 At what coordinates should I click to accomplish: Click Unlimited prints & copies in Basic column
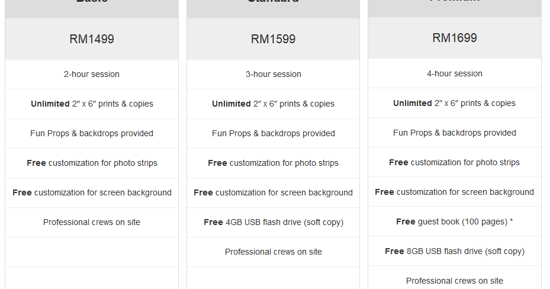coord(92,104)
